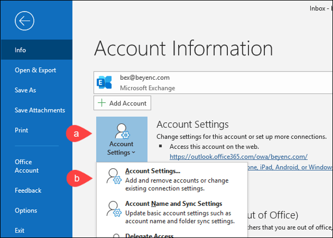Click the Account Settings section heading text

point(192,125)
